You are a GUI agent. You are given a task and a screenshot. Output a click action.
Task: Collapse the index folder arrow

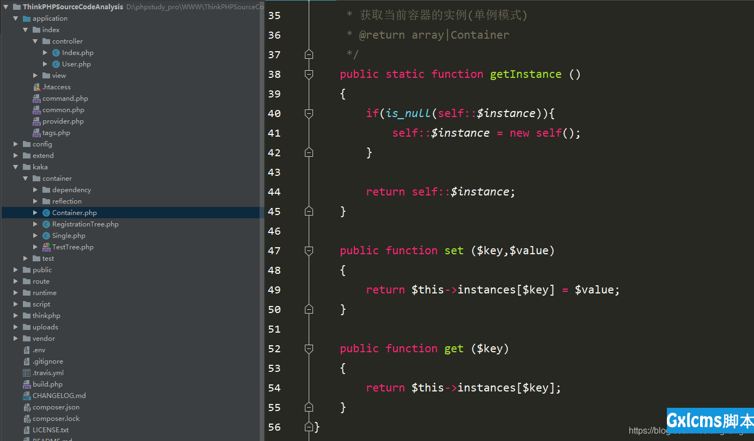coord(26,30)
